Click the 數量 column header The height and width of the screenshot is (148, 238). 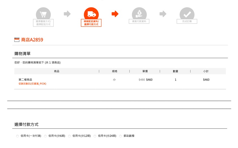point(175,71)
